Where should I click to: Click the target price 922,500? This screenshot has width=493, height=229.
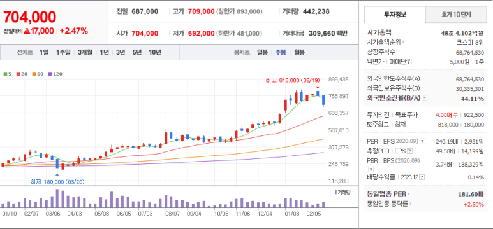pos(475,114)
